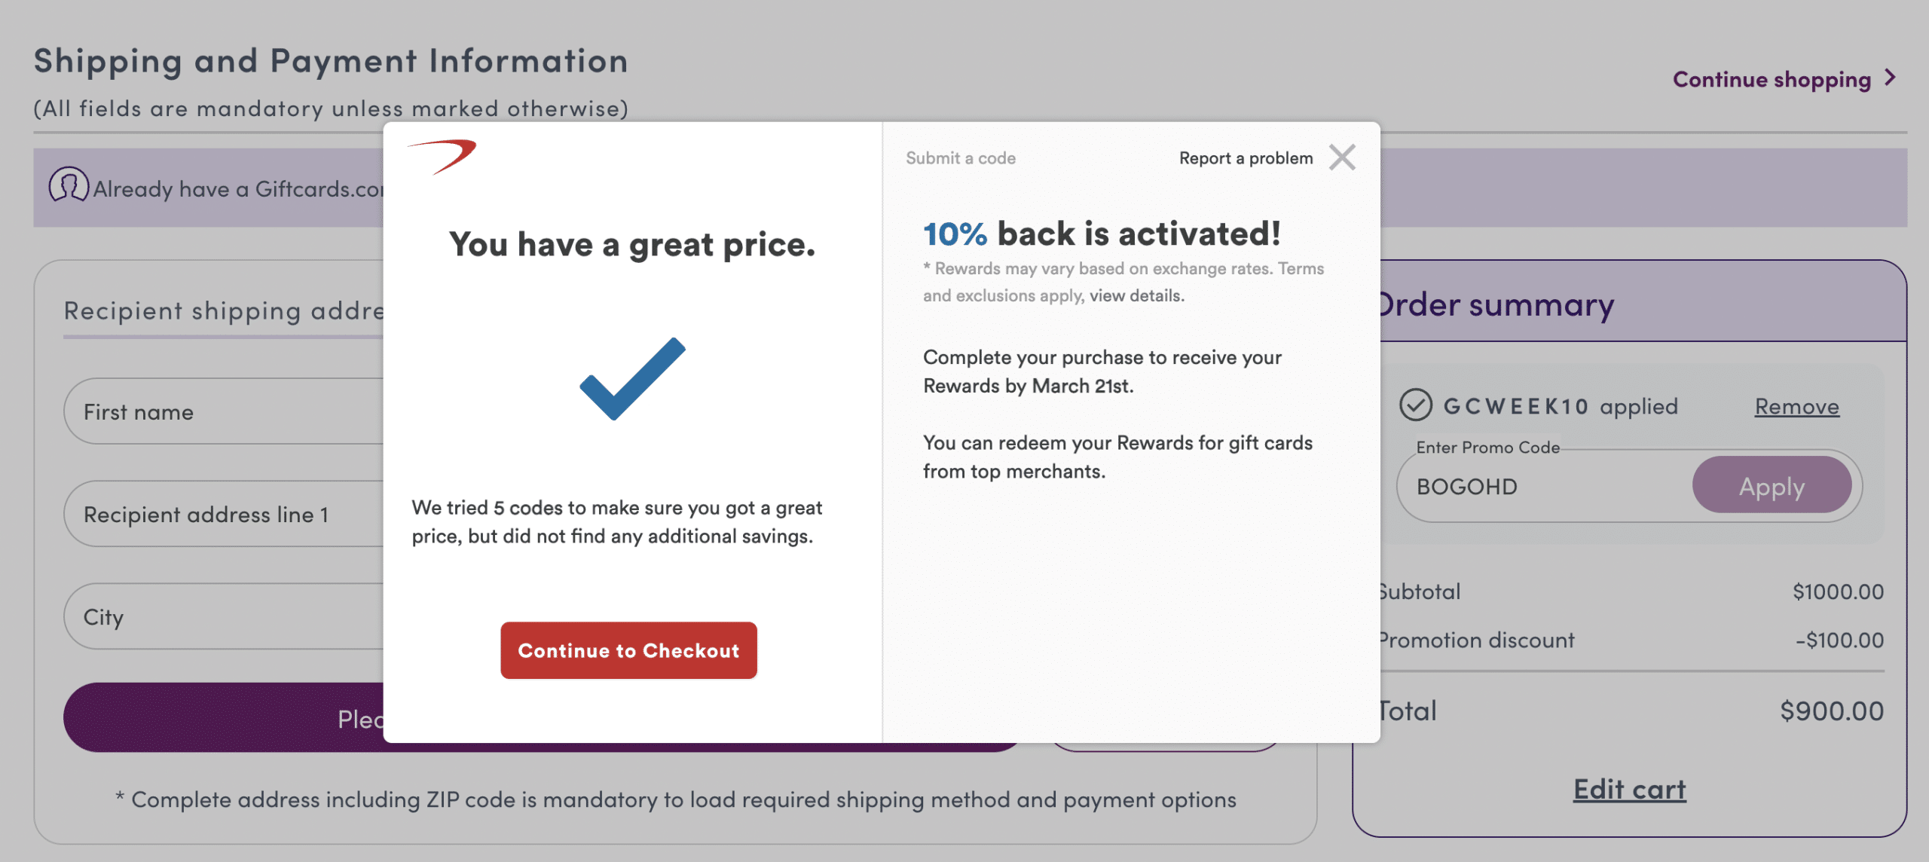The height and width of the screenshot is (862, 1929).
Task: Click the Capital One Shopping logo
Action: click(x=442, y=156)
